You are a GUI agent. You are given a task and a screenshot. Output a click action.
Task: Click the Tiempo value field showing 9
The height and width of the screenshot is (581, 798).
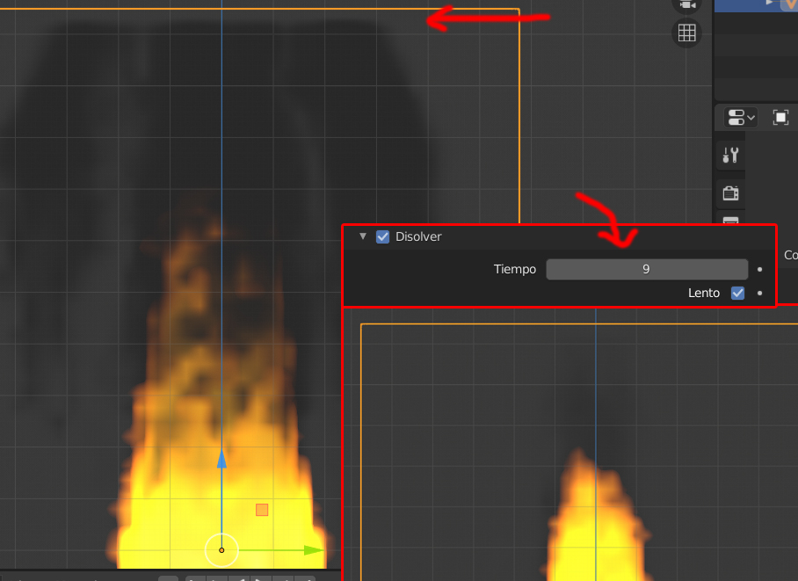click(x=647, y=269)
